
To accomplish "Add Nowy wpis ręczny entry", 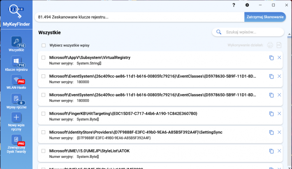I will [x=16, y=121].
